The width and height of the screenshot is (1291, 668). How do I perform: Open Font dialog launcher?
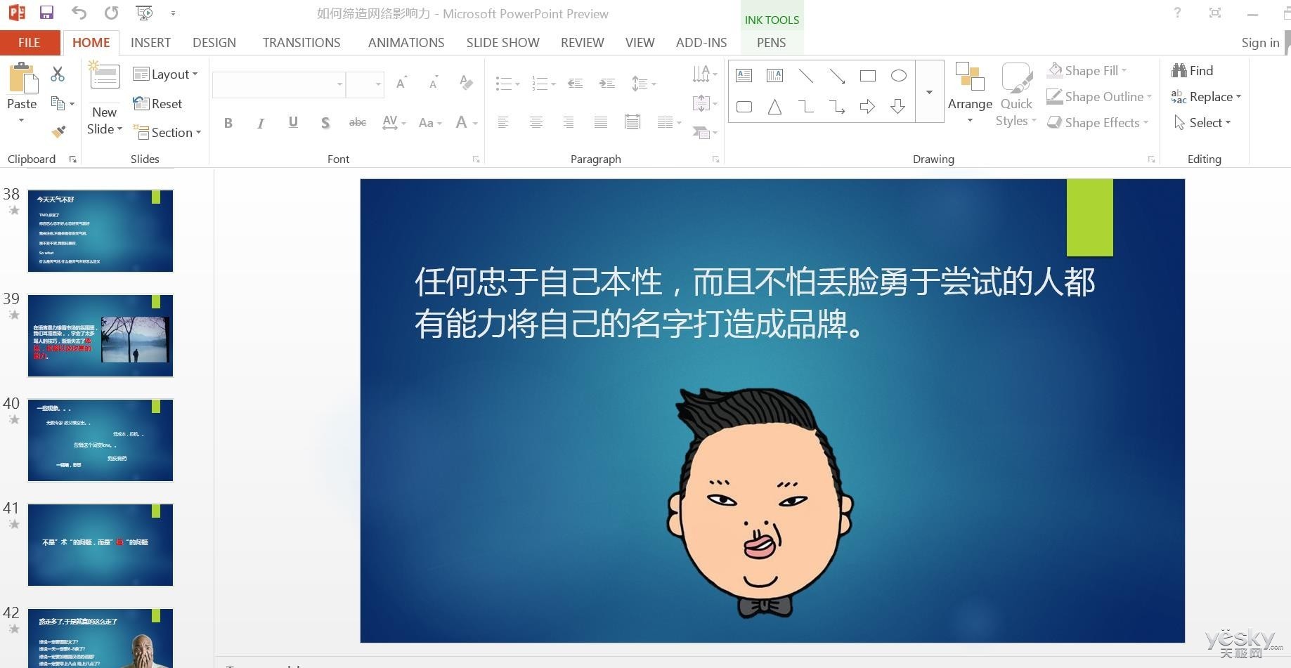(476, 159)
